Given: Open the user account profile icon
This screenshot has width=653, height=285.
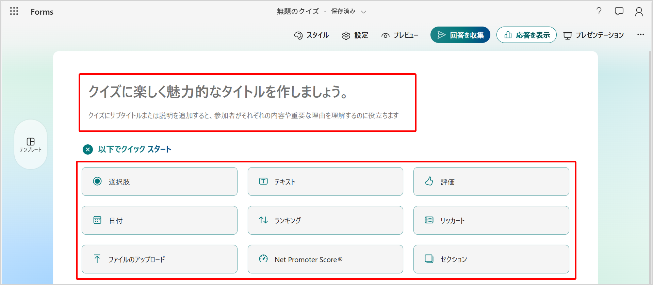Looking at the screenshot, I should [x=639, y=12].
